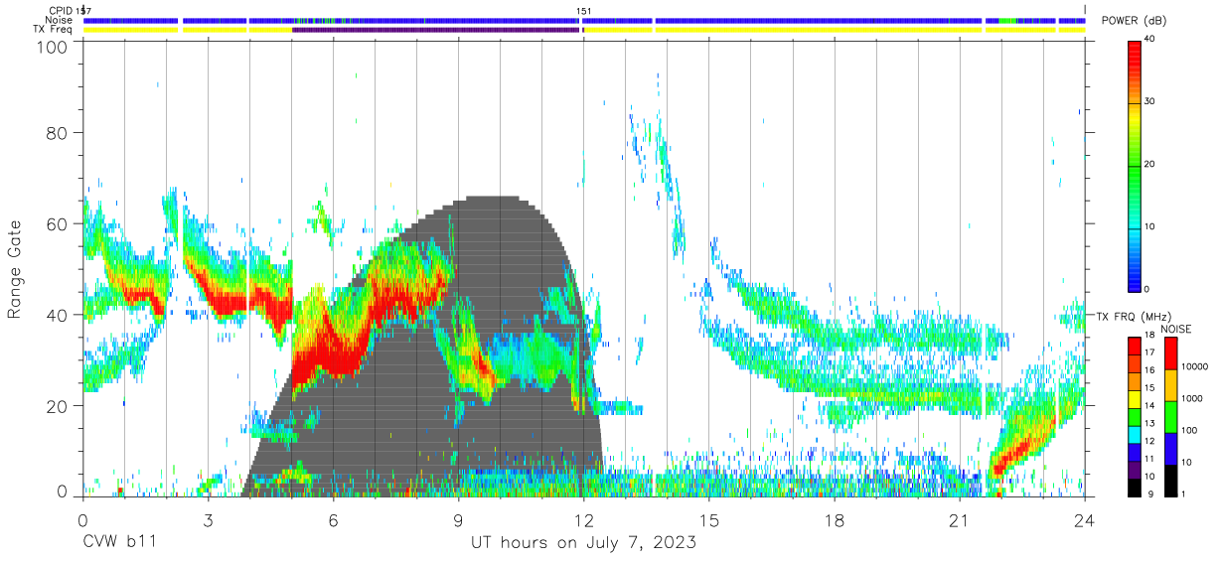
Task: Click the "100" tick on the Range Gate axis
Action: [54, 47]
